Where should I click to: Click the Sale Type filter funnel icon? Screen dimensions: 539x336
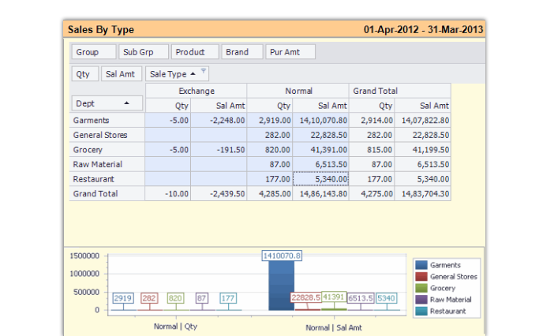204,71
